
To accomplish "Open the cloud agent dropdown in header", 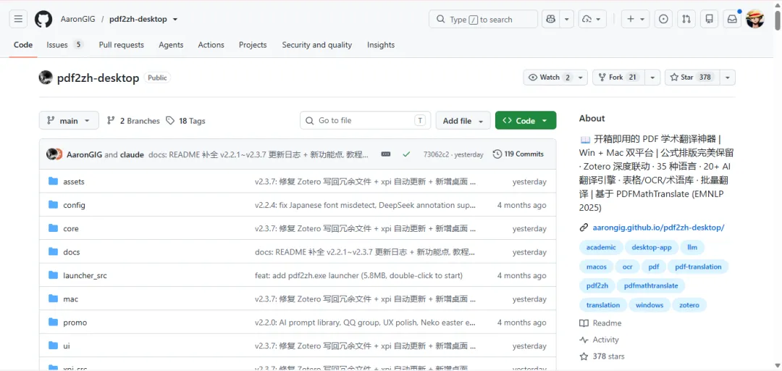I will 592,20.
